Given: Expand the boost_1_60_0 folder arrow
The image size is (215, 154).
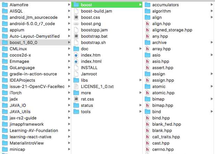Looking at the screenshot, I should [69, 42].
